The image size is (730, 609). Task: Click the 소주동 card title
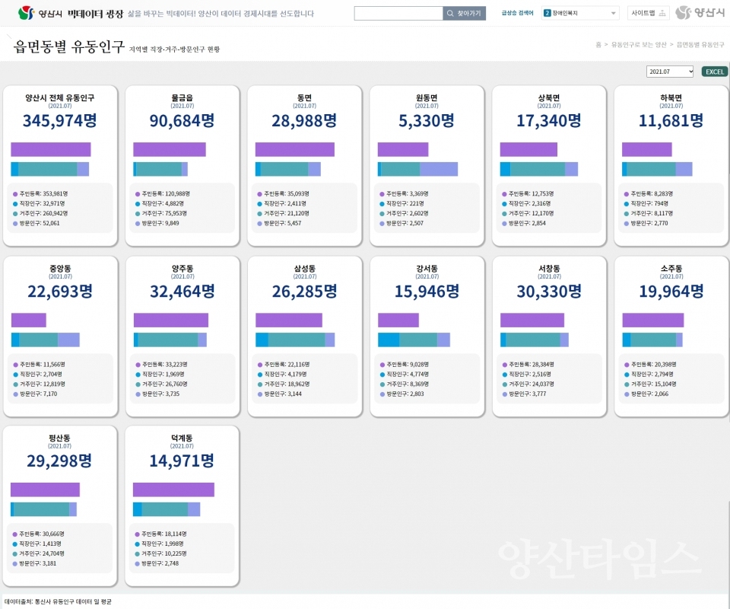(x=671, y=269)
